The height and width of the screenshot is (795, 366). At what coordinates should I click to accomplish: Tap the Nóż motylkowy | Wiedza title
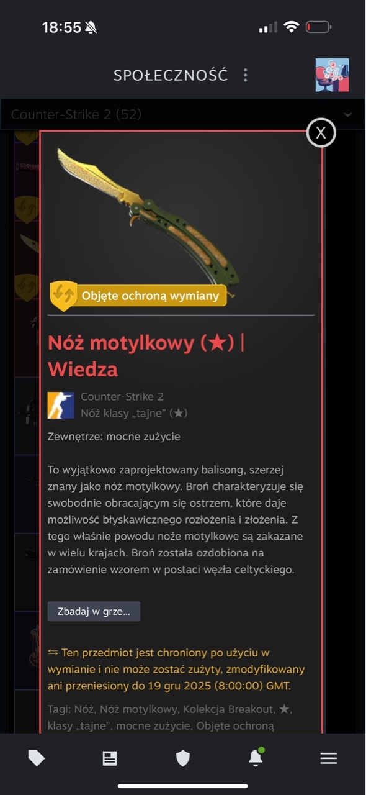click(146, 355)
